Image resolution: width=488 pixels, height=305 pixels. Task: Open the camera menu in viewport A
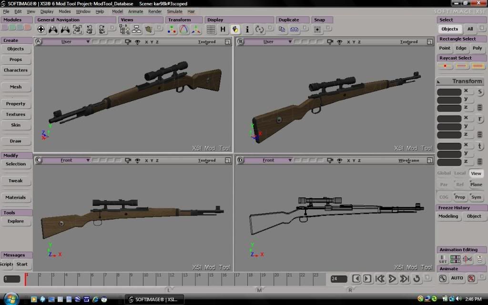coord(128,42)
